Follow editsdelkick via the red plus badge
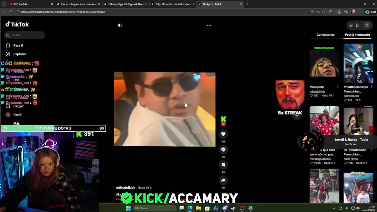Screen dimensions: 377x212 click(223, 124)
